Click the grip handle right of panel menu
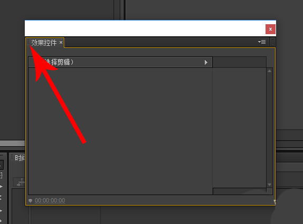The height and width of the screenshot is (224, 303). (272, 42)
